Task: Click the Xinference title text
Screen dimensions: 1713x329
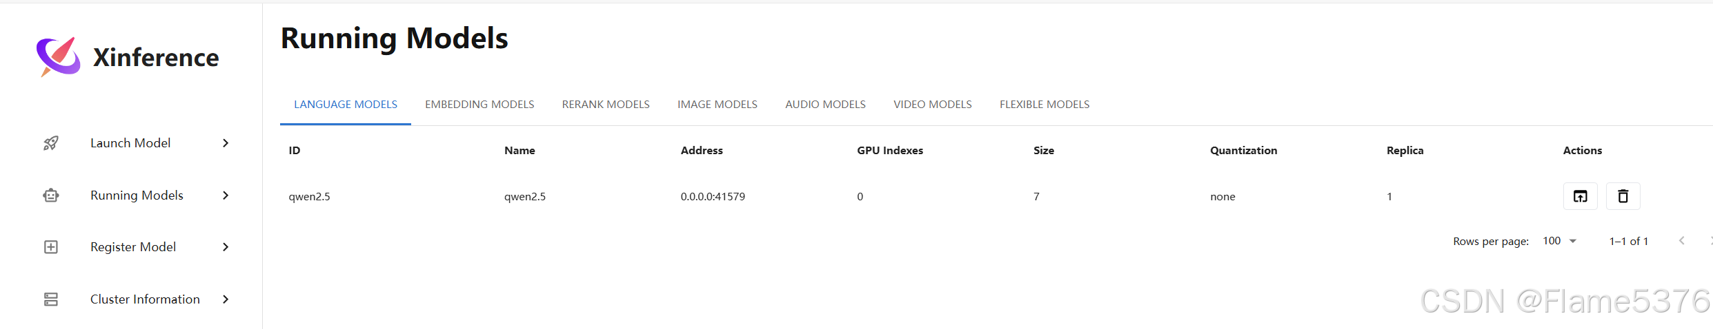Action: [156, 58]
